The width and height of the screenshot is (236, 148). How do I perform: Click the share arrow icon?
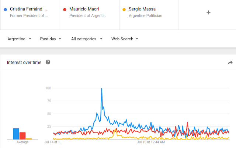tap(230, 63)
